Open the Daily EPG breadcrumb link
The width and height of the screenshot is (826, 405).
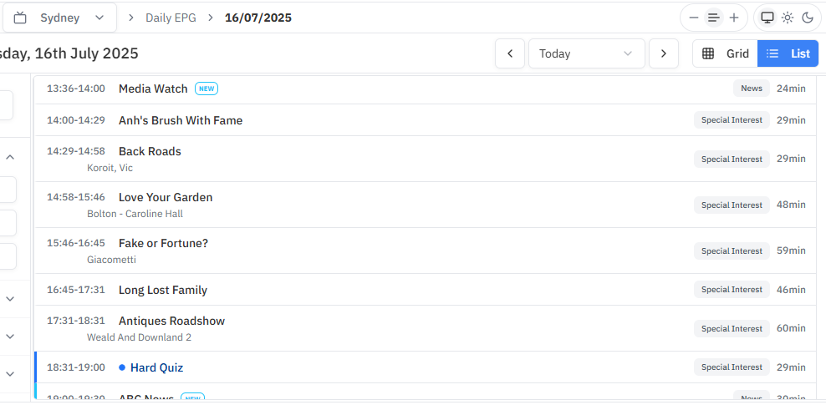(171, 18)
